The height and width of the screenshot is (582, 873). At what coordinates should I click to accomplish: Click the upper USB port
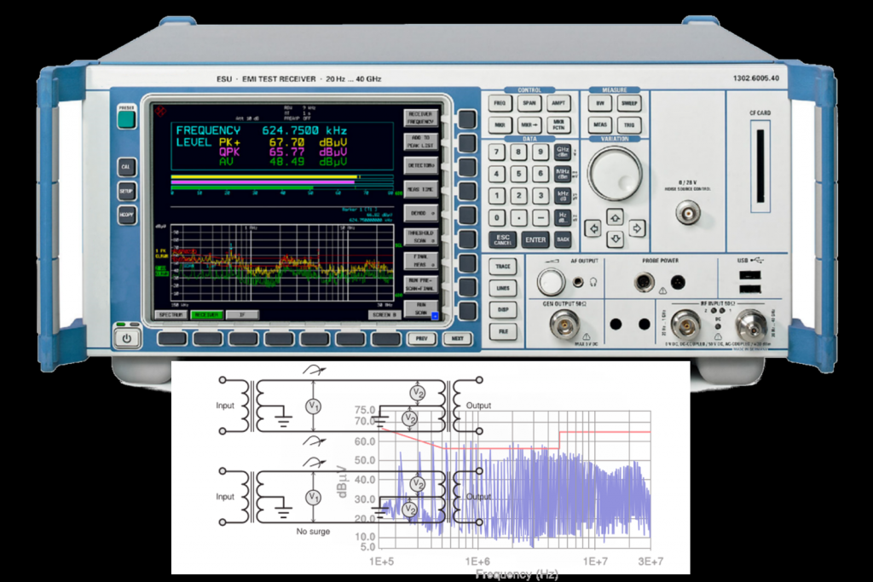[x=750, y=275]
